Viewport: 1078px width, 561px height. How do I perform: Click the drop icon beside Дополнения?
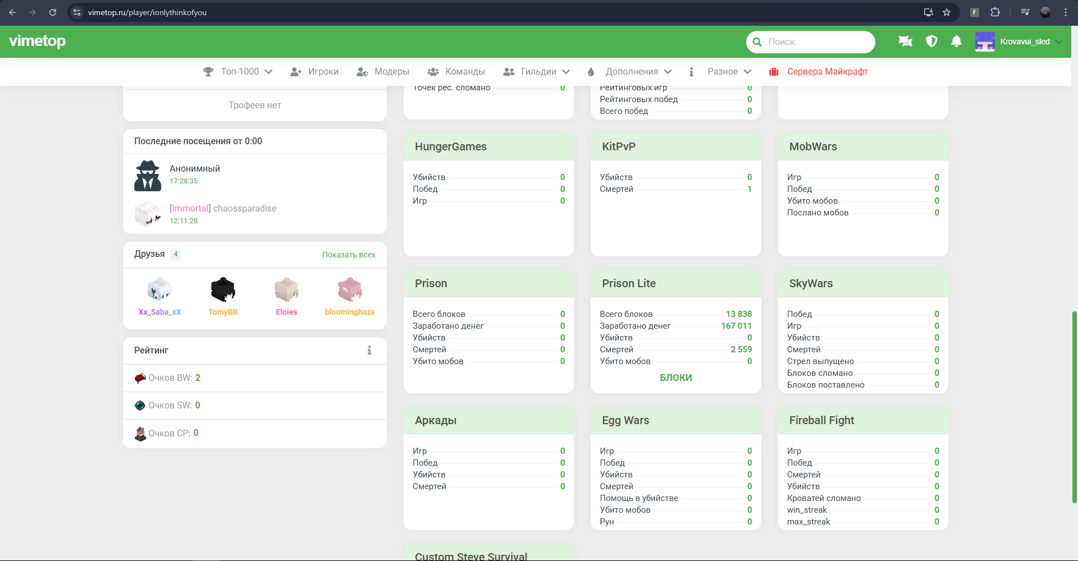[591, 72]
